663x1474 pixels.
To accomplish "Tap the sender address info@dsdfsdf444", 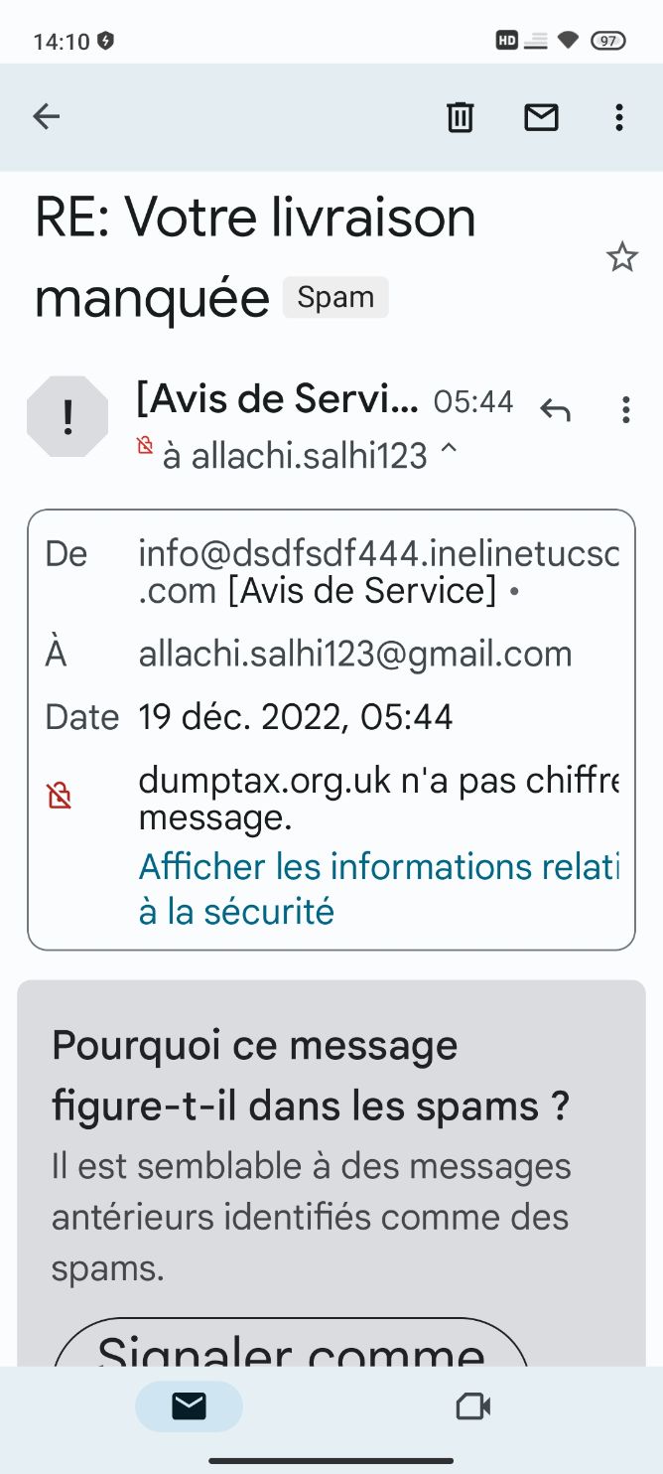I will [378, 572].
